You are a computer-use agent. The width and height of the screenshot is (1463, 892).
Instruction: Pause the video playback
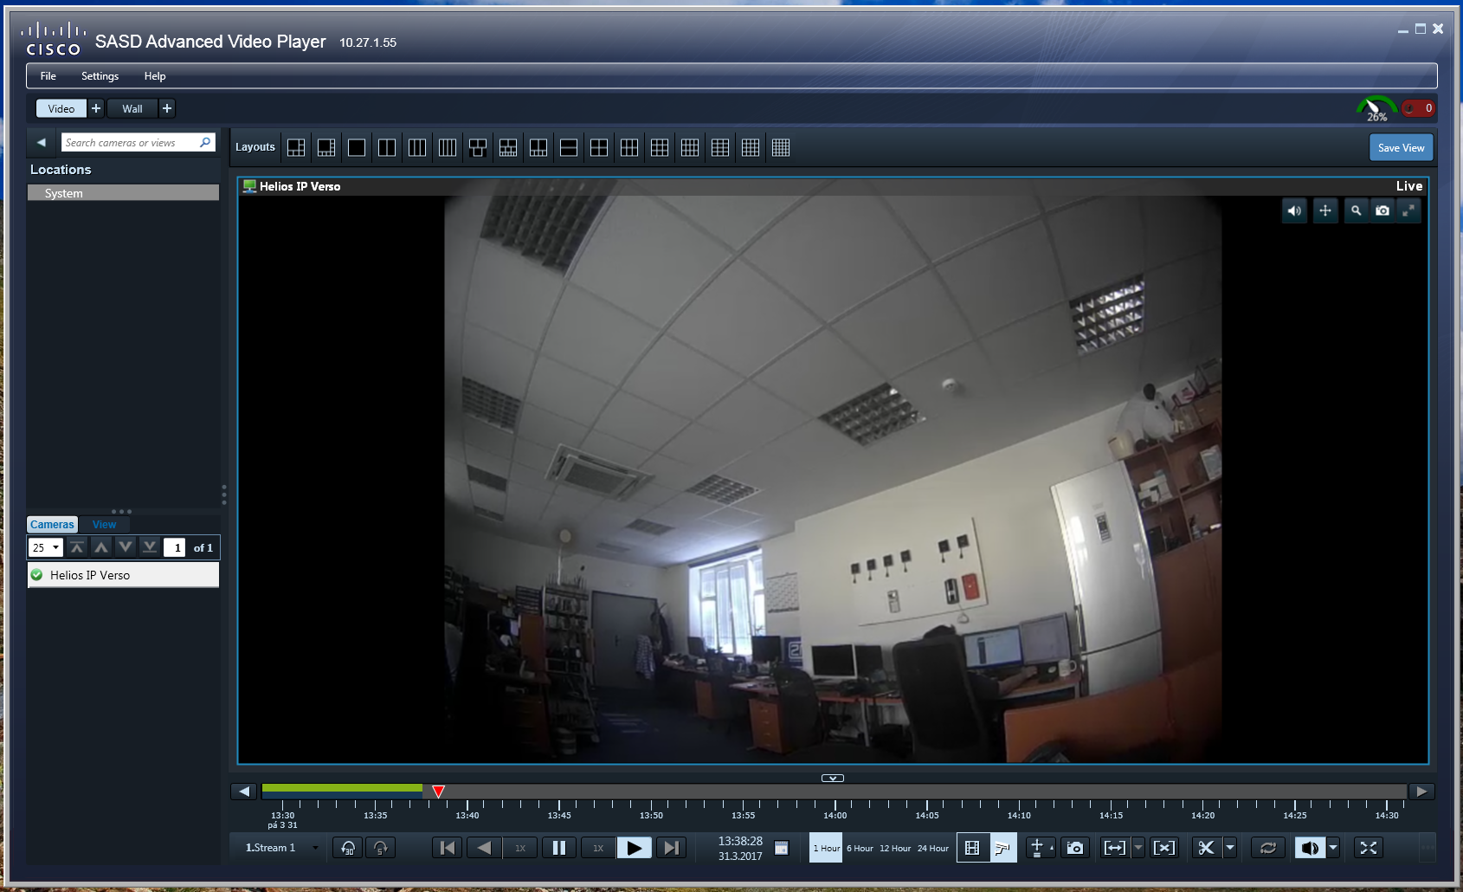pos(559,848)
